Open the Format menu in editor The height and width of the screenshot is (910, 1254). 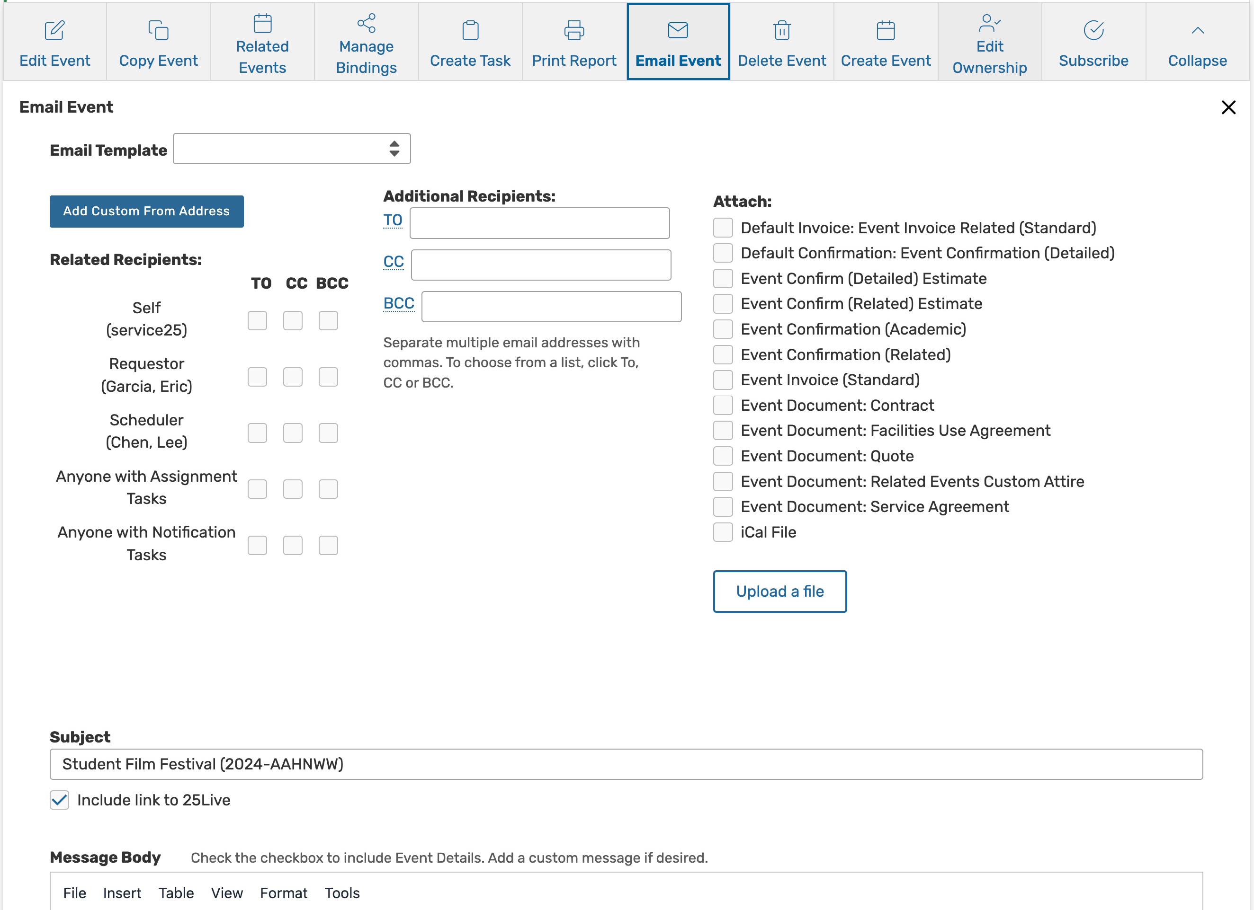[x=283, y=893]
